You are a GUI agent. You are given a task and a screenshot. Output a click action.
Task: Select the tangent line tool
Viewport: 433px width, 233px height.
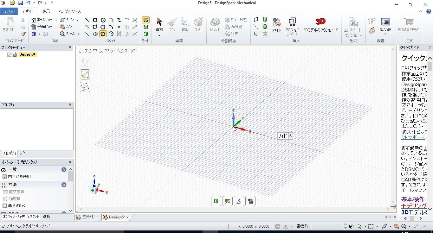87,27
